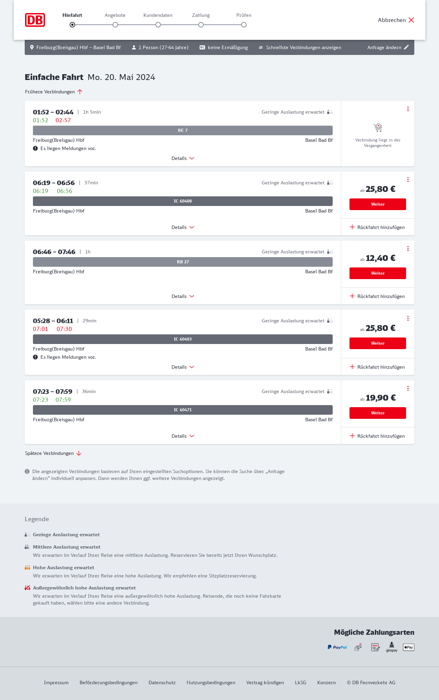This screenshot has width=439, height=700.
Task: Expand Details for the IC 60471 connection
Action: [183, 436]
